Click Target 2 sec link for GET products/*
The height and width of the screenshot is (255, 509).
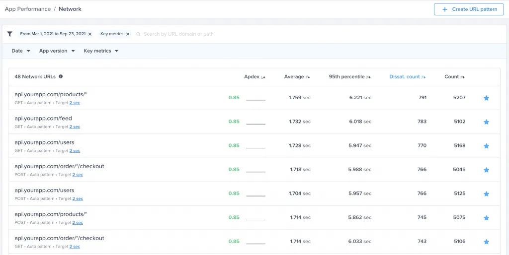(75, 103)
